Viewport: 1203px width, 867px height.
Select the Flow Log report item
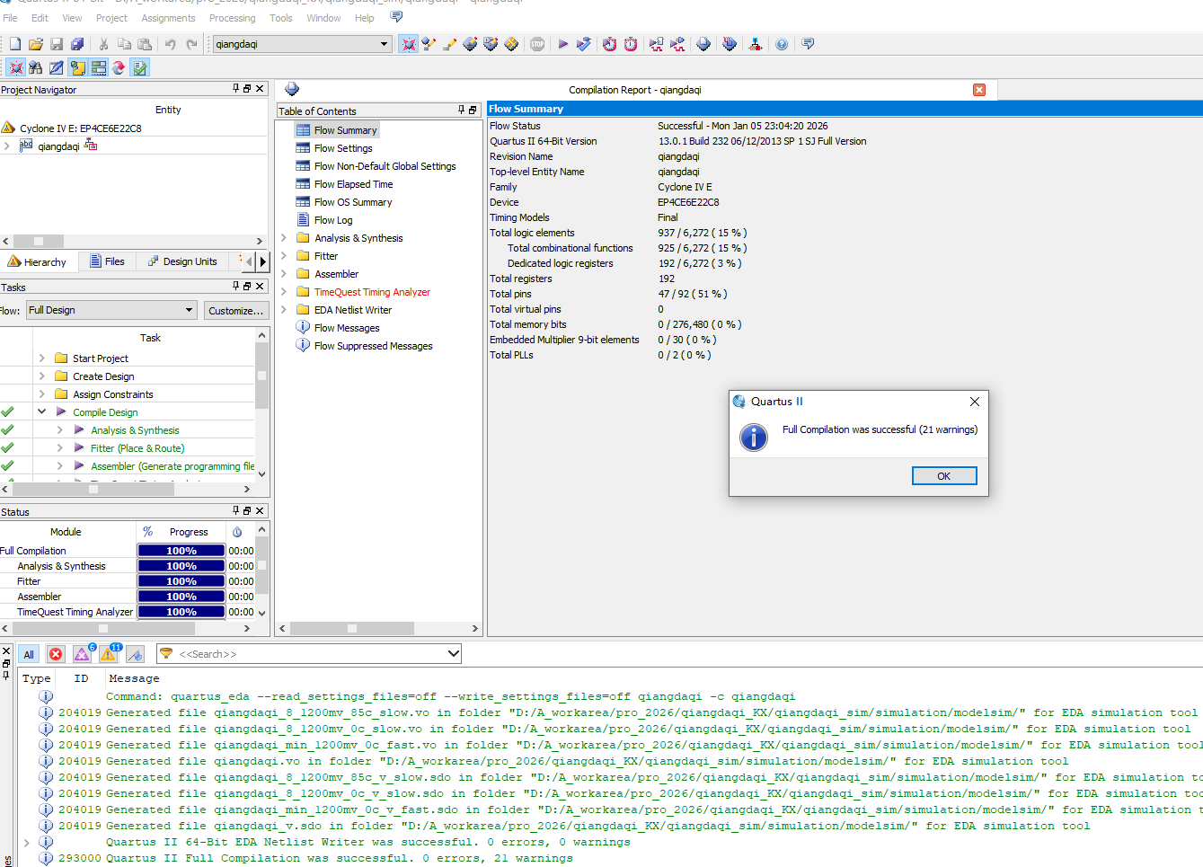pos(333,220)
